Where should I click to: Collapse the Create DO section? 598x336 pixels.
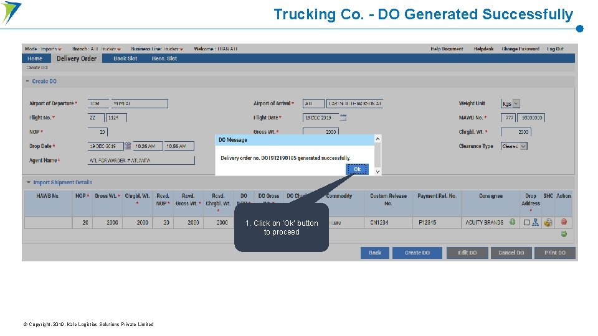coord(27,81)
